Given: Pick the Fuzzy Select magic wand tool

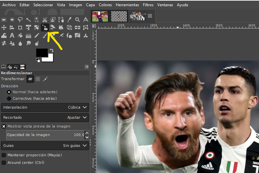Looking at the screenshot, I should [28, 20].
